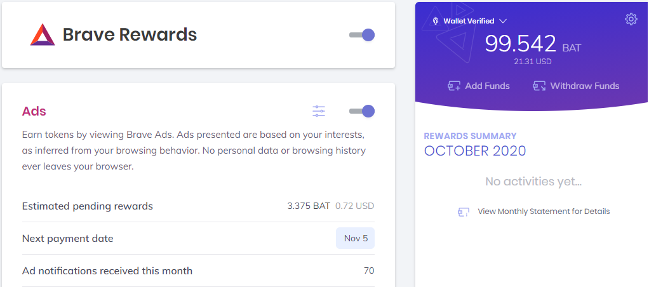
Task: Toggle the Brave Rewards main switch
Action: click(362, 35)
